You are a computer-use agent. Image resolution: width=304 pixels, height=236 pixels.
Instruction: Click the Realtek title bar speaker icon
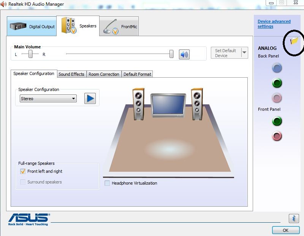3,4
